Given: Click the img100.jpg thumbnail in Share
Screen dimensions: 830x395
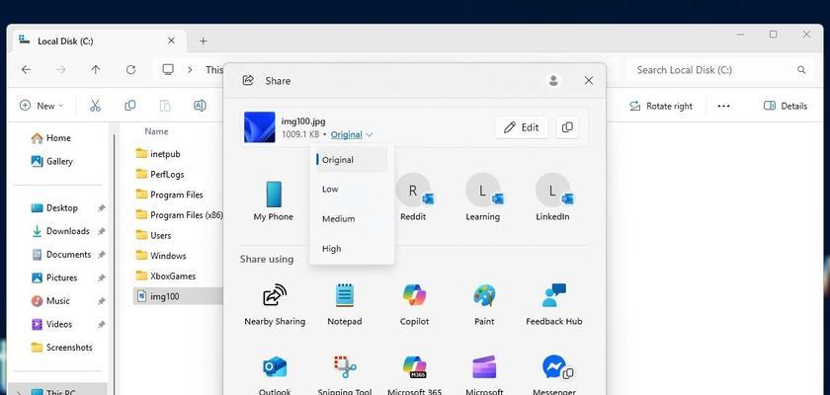Looking at the screenshot, I should (x=259, y=127).
